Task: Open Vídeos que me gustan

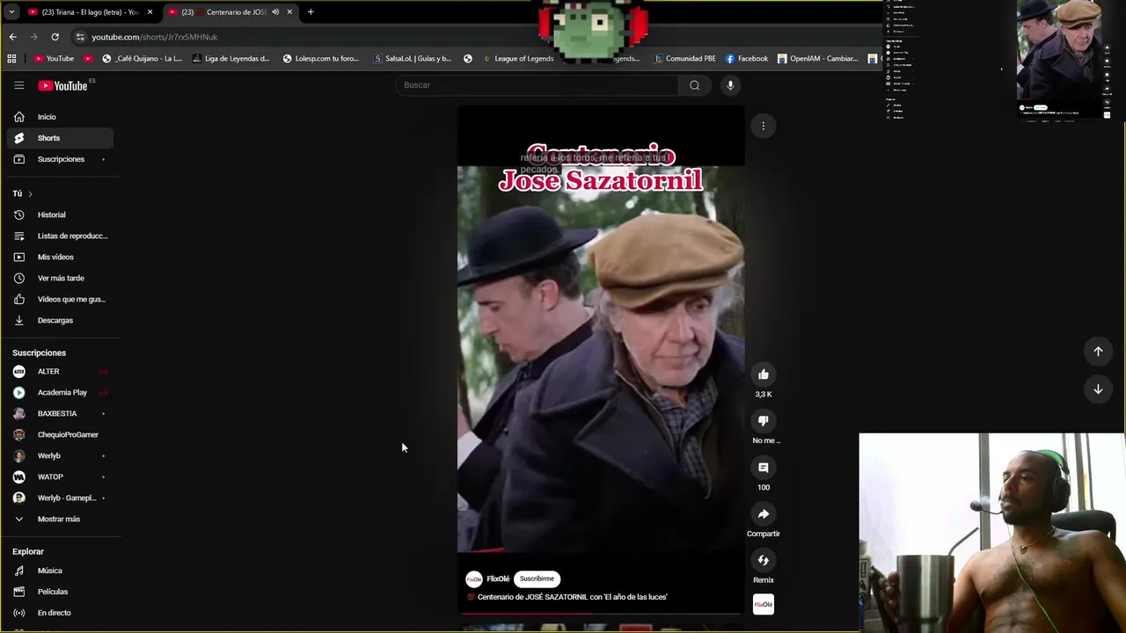Action: coord(60,299)
